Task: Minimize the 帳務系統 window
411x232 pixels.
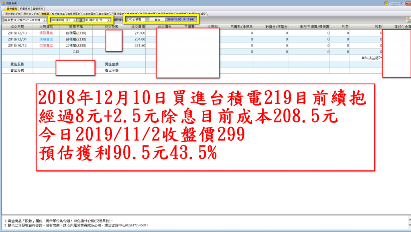Action: point(394,3)
